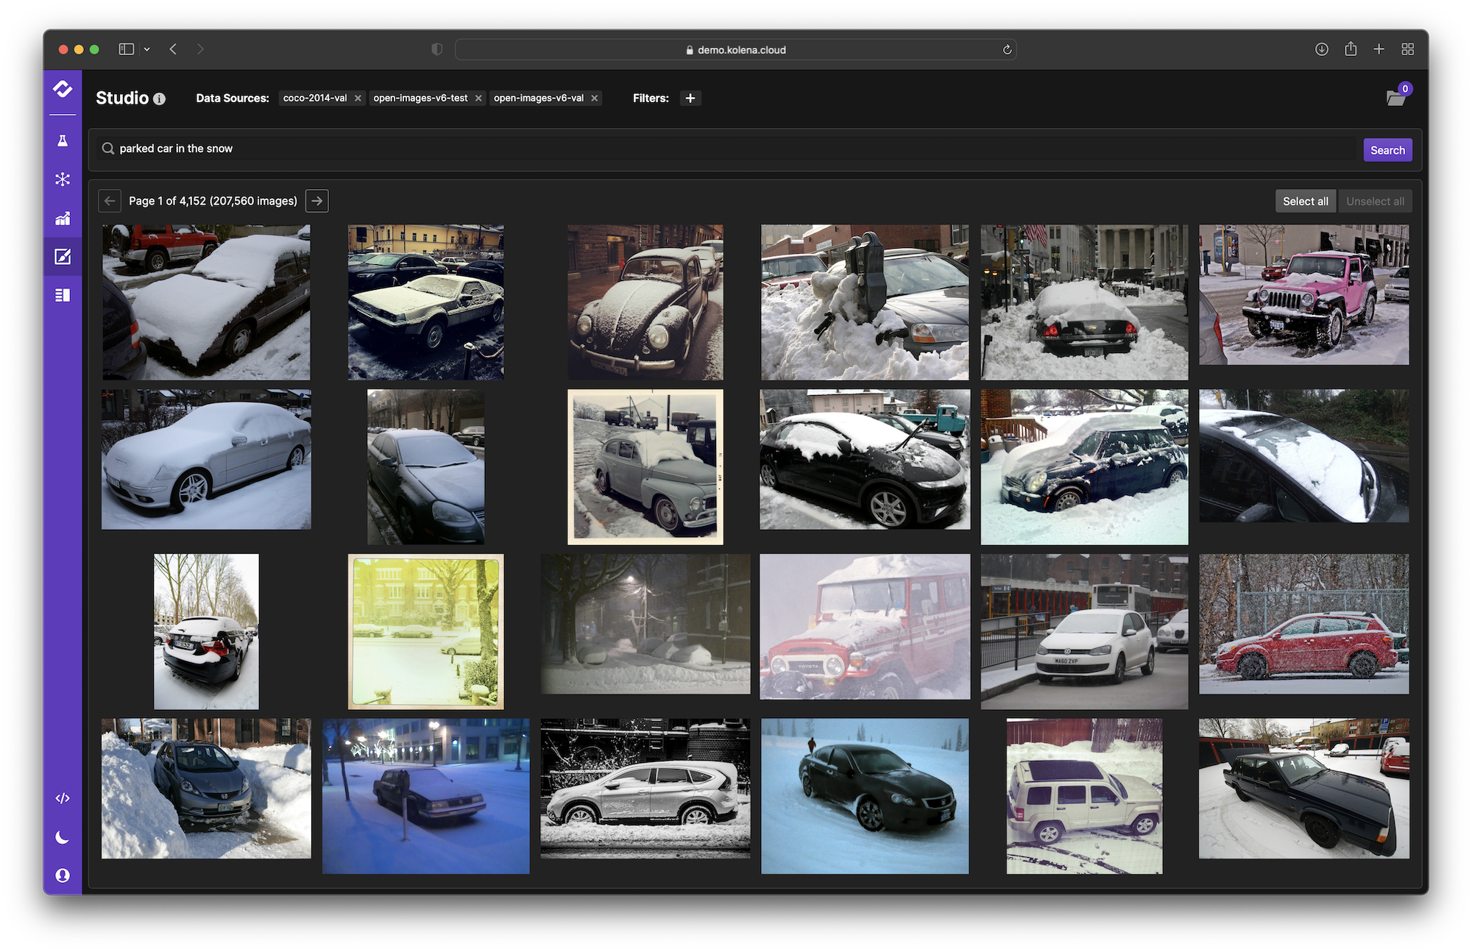Click the 'parked car in the snow' search field
Image resolution: width=1472 pixels, height=952 pixels.
[x=726, y=149]
